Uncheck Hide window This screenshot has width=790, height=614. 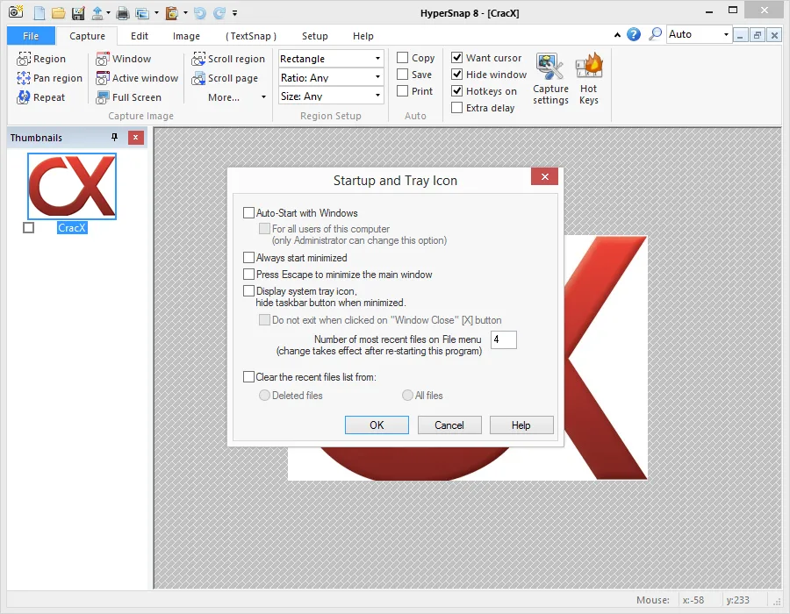pos(456,75)
